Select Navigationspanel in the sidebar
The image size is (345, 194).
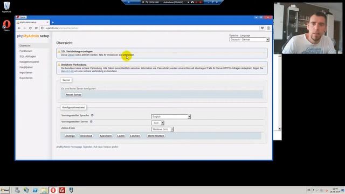click(29, 62)
